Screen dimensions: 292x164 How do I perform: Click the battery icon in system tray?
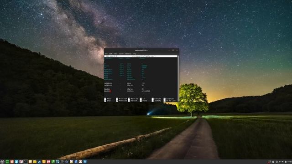click(x=286, y=162)
